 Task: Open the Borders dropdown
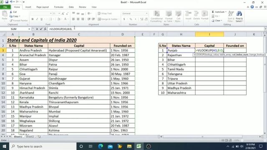53,19
